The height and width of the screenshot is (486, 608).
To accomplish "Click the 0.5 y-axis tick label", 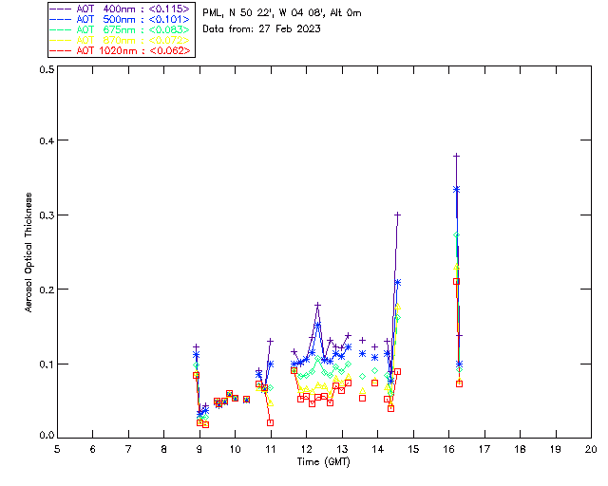I will tap(47, 69).
